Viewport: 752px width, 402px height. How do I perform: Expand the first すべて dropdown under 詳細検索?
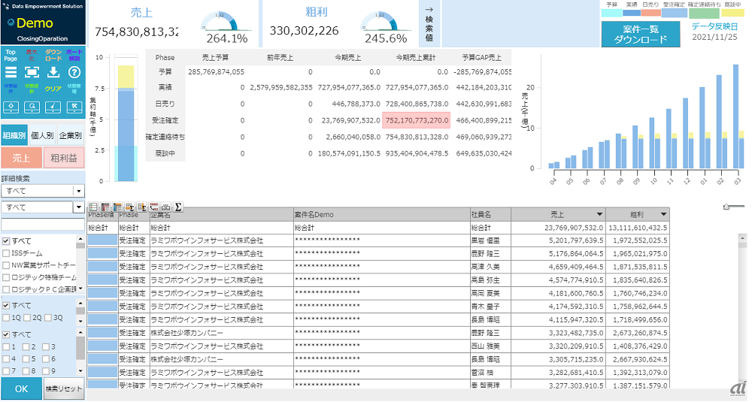(79, 192)
